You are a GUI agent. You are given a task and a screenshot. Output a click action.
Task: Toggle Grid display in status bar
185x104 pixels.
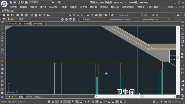53,102
